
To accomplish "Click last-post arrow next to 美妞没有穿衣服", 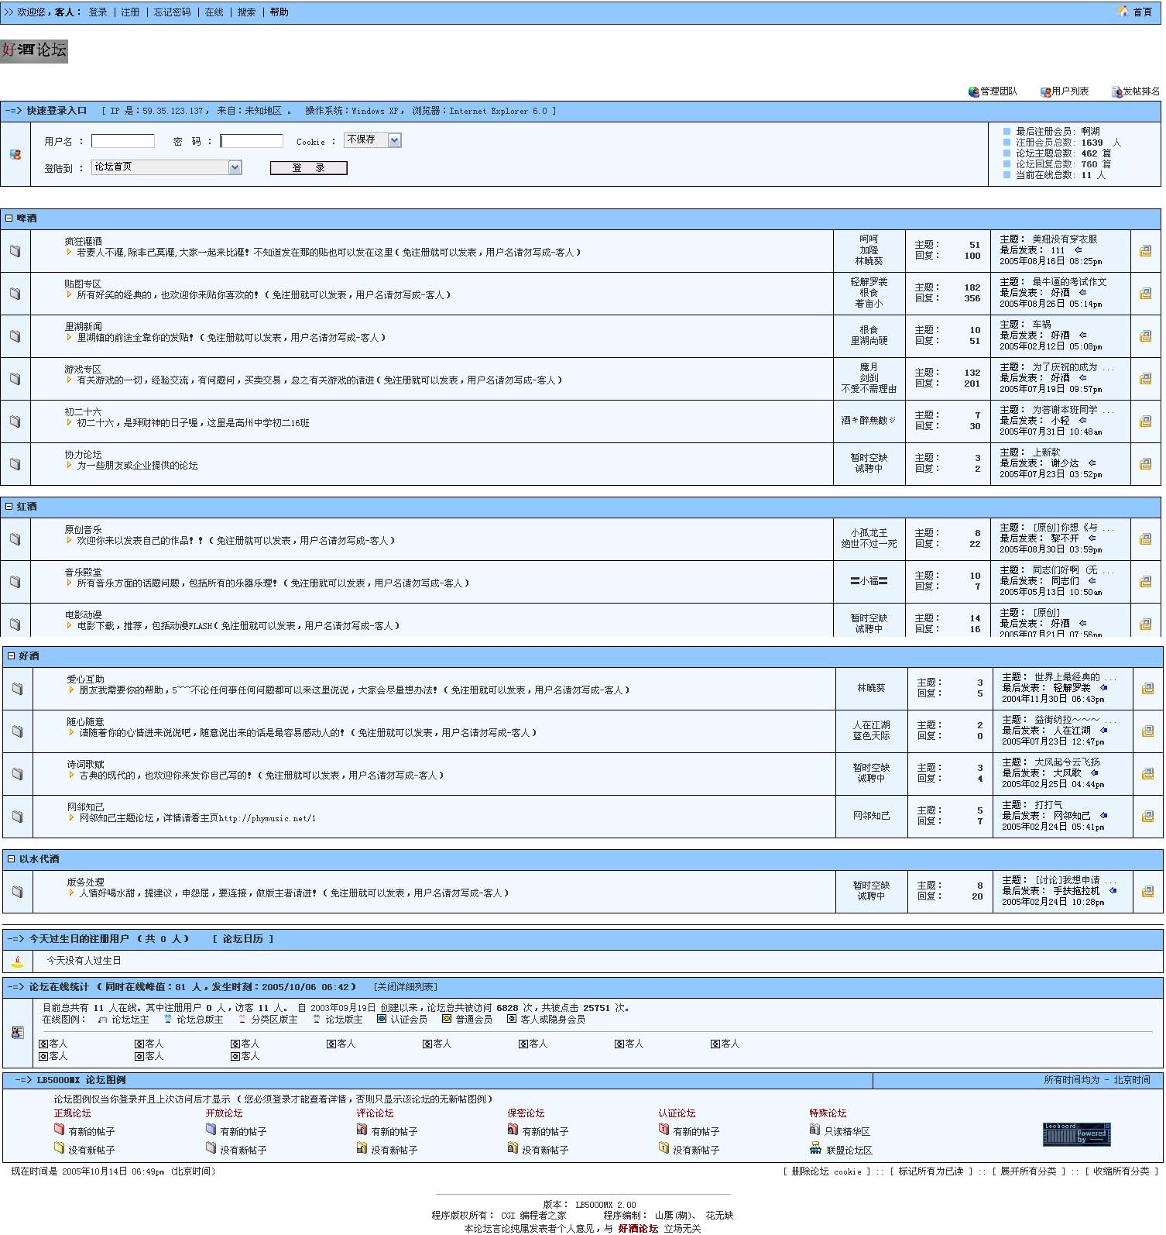I will pos(1079,250).
